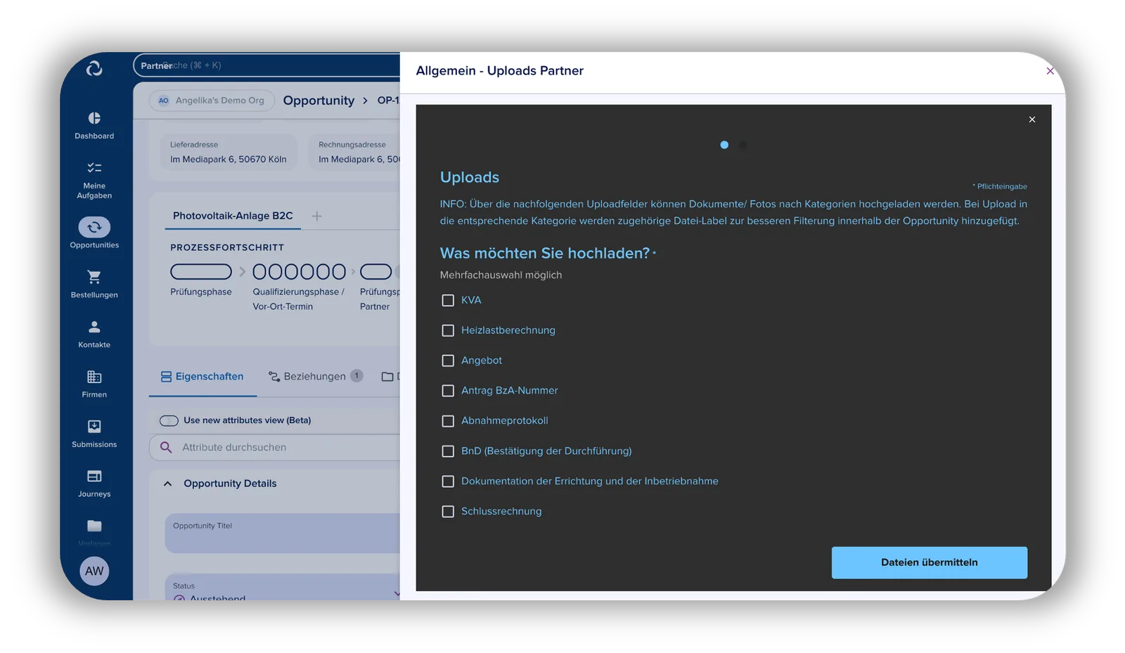Click the 'Was möchten Sie hochladen?' heading
1125x653 pixels.
pos(545,253)
